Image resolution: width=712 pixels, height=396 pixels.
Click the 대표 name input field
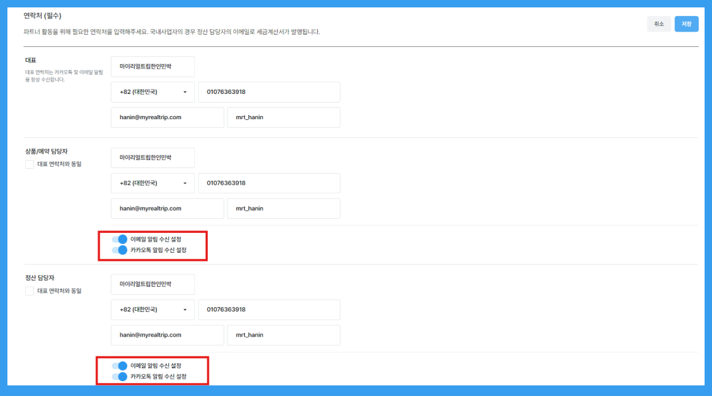pyautogui.click(x=153, y=67)
